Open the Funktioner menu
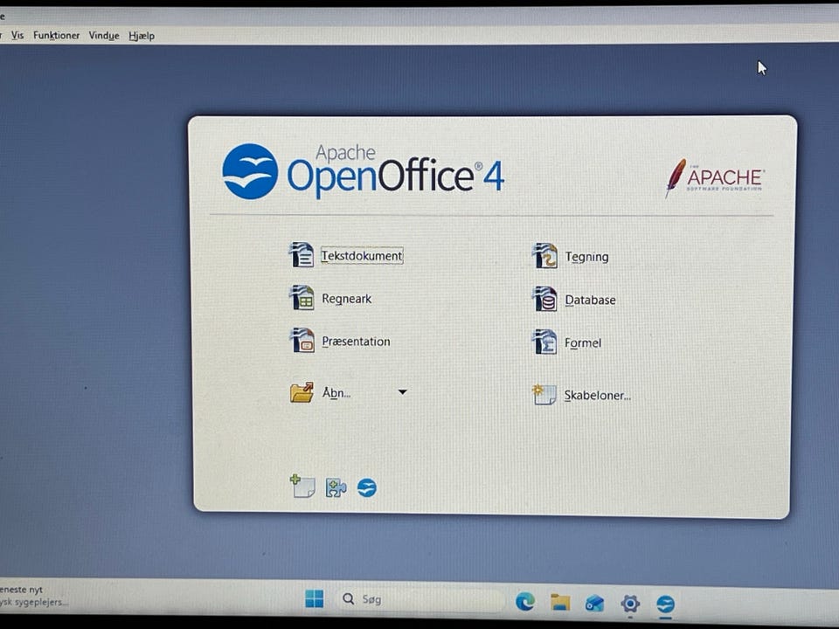839x629 pixels. coord(56,35)
